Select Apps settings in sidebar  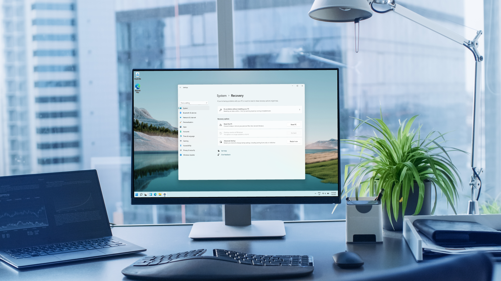tap(185, 127)
